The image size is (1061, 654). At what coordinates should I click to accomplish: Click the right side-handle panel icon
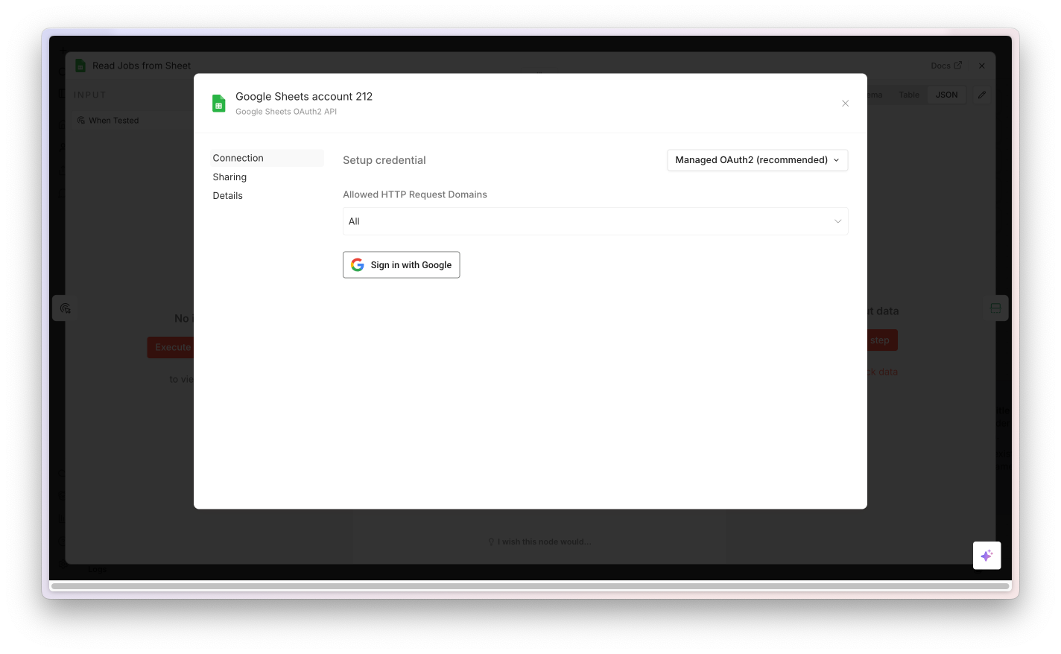pos(995,308)
